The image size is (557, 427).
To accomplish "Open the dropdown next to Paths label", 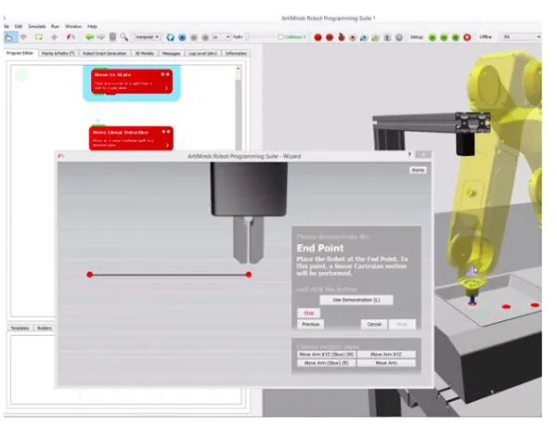I will 221,37.
